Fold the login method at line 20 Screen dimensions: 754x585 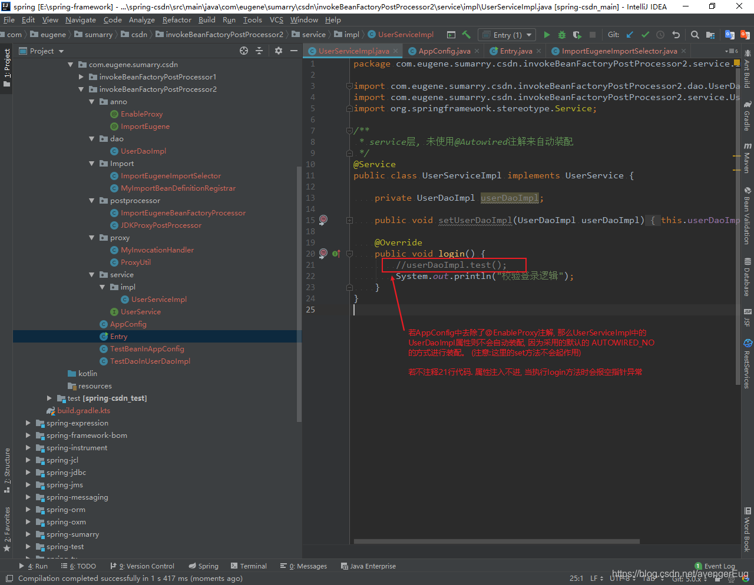click(x=349, y=254)
